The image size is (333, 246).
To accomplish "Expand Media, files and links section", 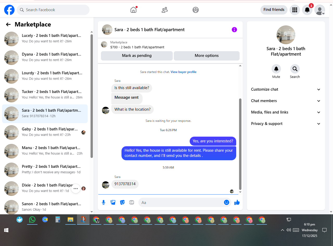I will point(286,112).
